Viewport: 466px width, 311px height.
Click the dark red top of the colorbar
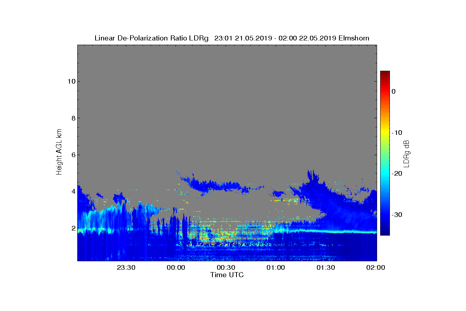pos(385,74)
